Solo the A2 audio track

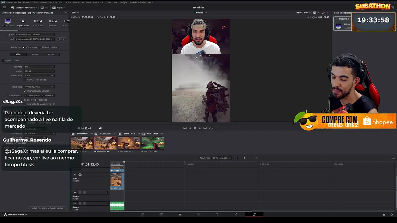[x=80, y=203]
